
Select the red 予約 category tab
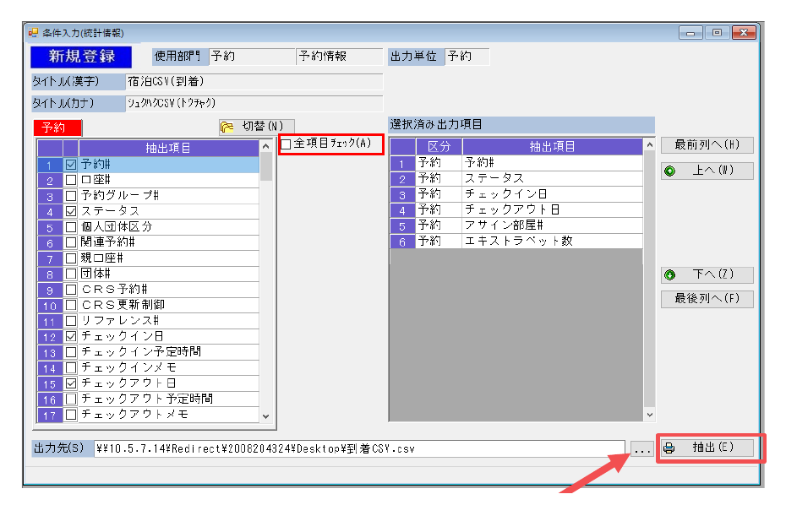[x=57, y=128]
